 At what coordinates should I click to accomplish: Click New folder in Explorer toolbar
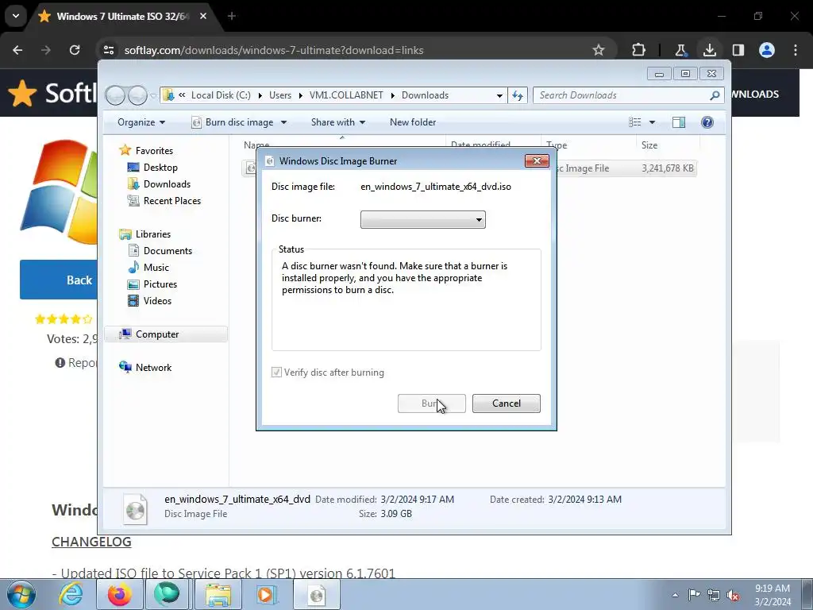pos(413,122)
